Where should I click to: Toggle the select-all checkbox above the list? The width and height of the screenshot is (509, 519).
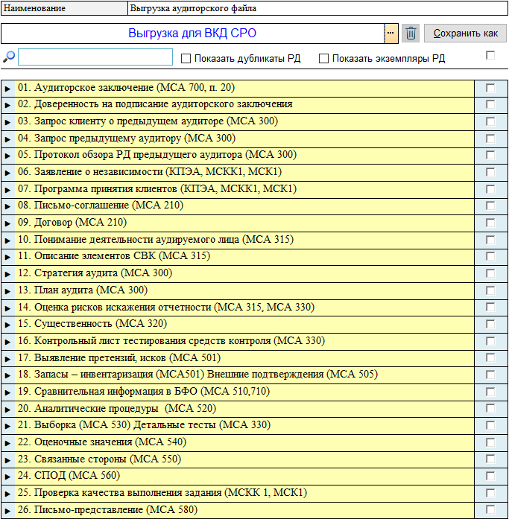490,55
